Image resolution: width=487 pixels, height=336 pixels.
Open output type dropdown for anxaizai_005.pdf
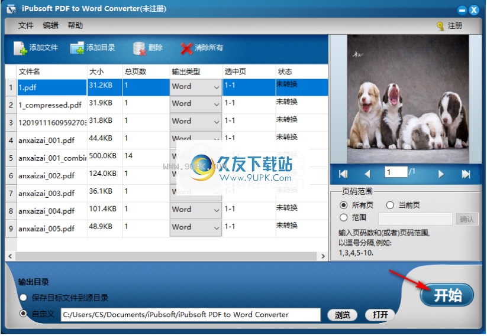pyautogui.click(x=196, y=228)
